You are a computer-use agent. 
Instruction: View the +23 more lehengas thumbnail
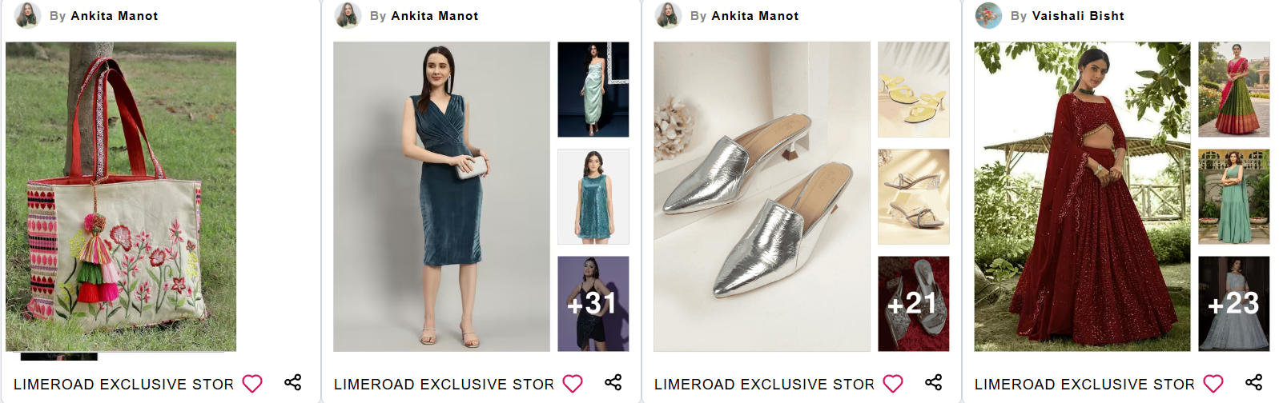click(x=1234, y=304)
